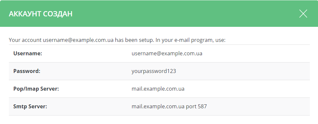
Task: Click the empty part of the Password row
Action: click(243, 71)
